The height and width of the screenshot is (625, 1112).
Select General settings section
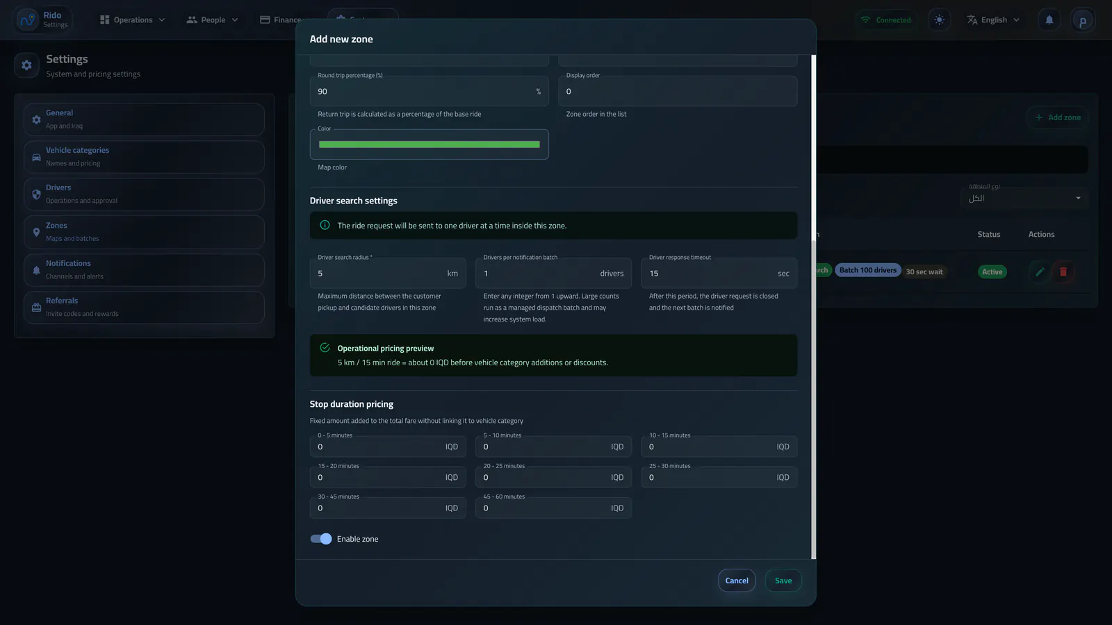[x=144, y=119]
